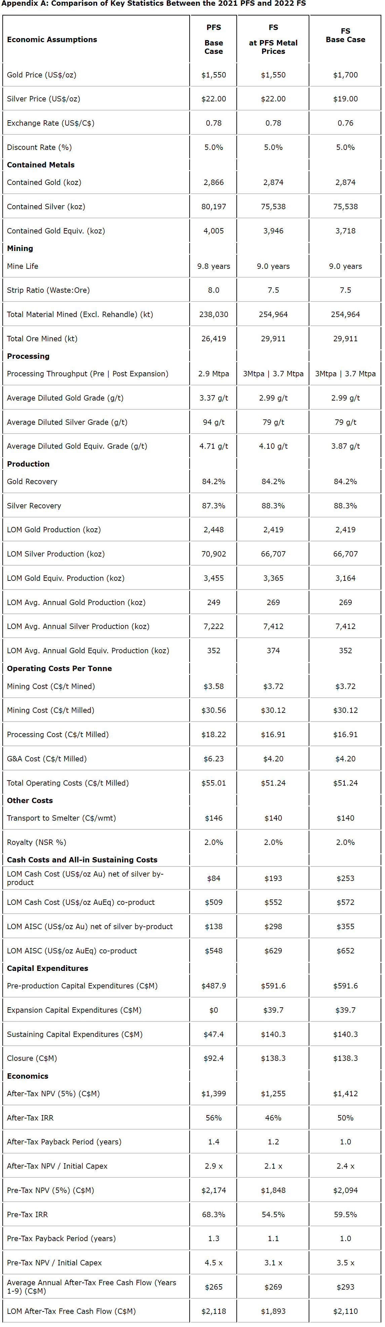Click the Appendix A comparison title text

154,4
